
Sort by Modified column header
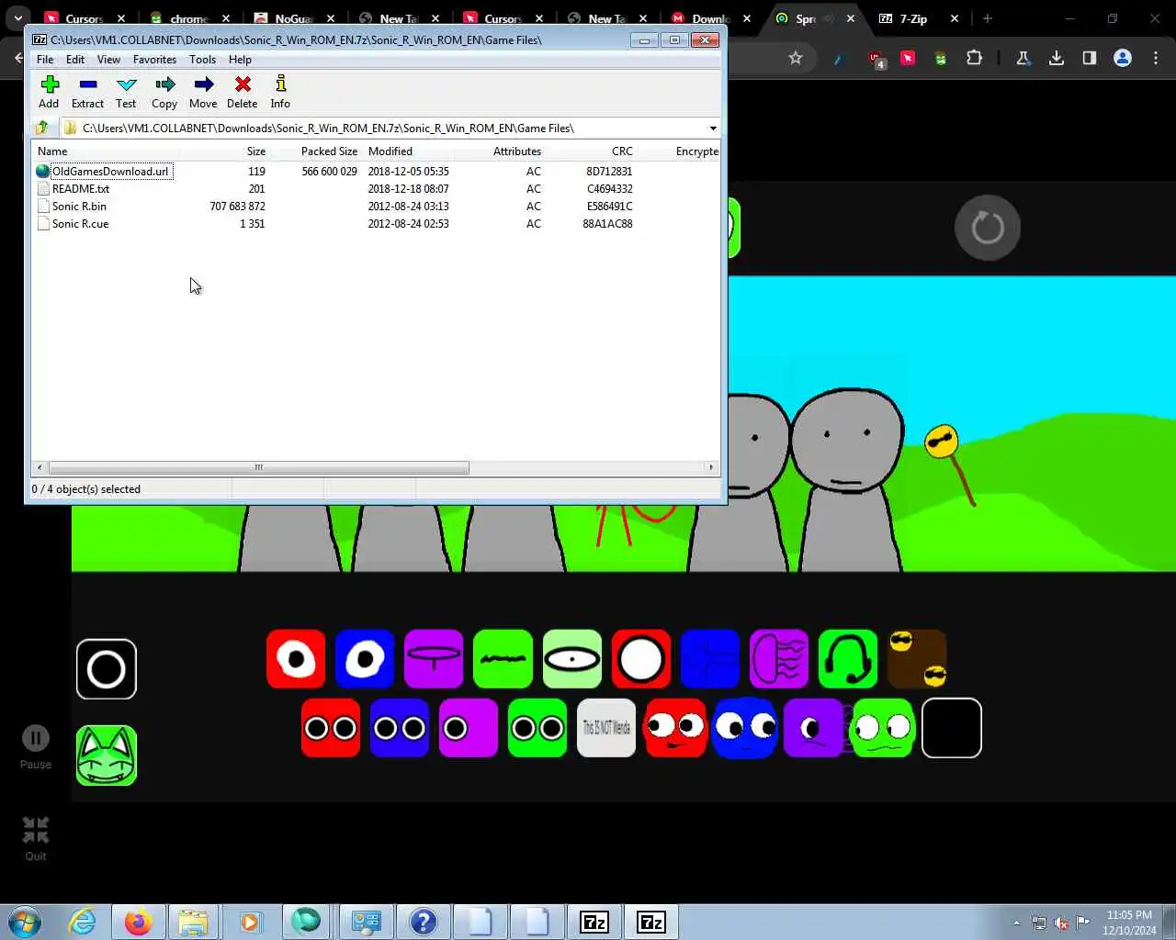coord(390,151)
